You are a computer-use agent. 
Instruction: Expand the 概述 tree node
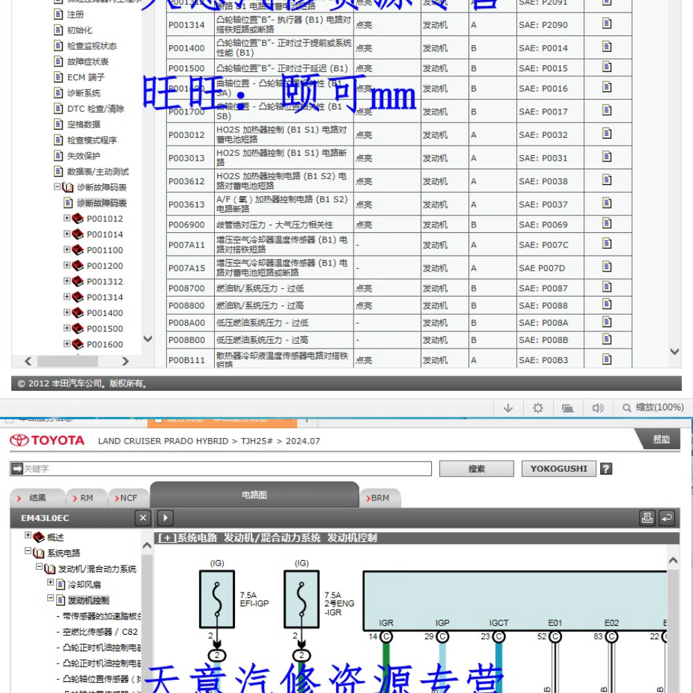click(28, 535)
